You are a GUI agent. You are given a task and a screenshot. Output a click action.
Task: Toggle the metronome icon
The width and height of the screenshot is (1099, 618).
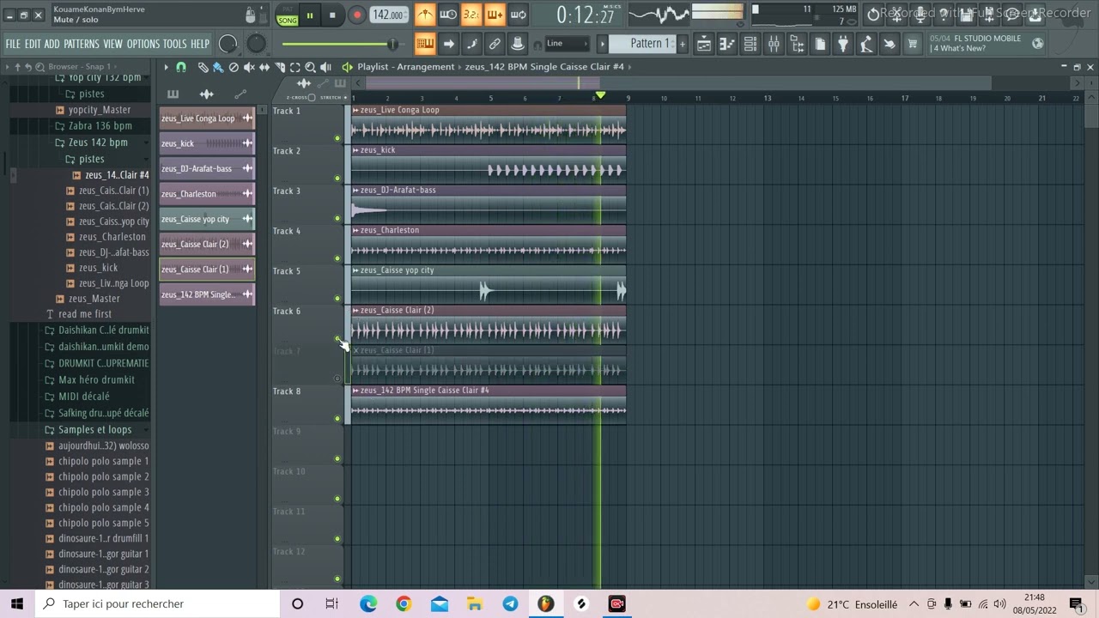425,15
